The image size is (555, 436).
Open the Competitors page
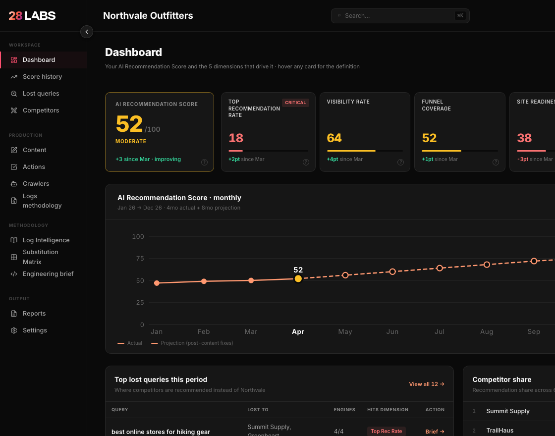click(44, 110)
